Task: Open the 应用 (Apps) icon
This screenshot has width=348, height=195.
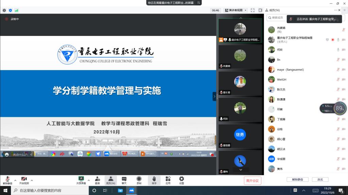Action: click(168, 180)
